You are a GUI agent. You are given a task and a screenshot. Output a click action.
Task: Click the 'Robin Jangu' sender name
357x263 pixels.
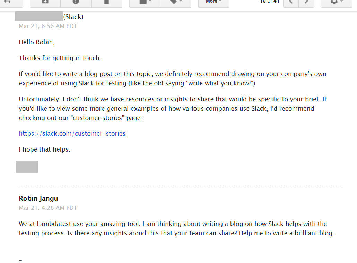tap(38, 198)
